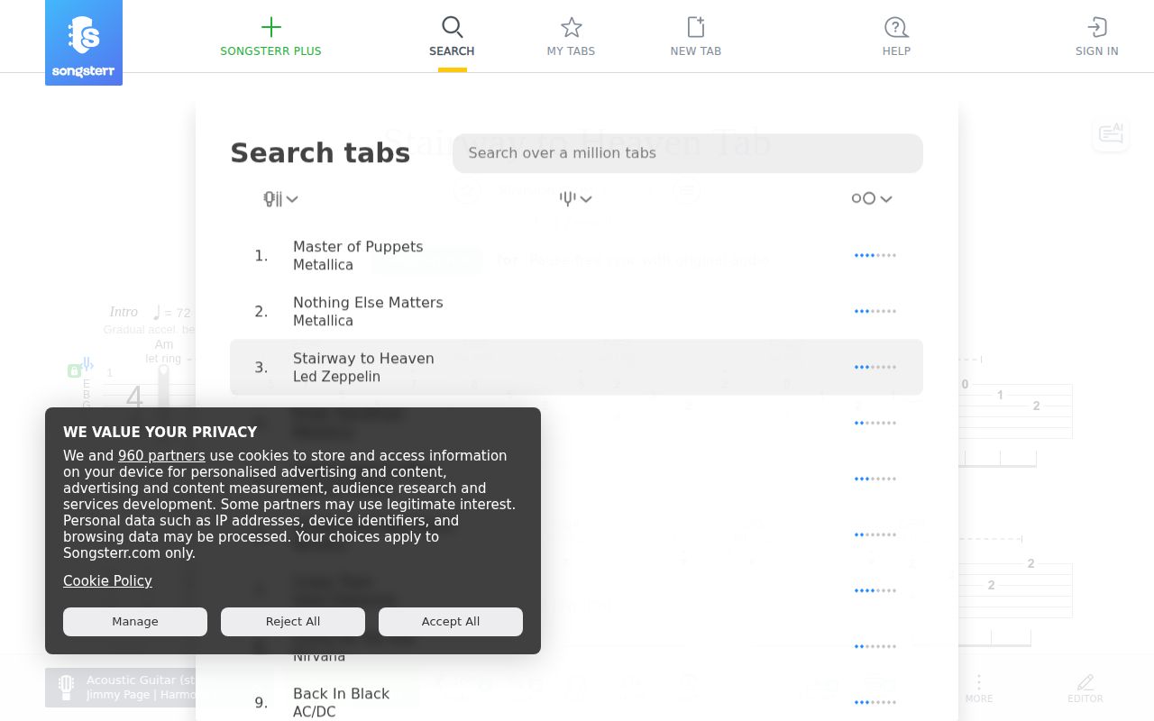Expand the tuning filter dropdown

click(574, 198)
